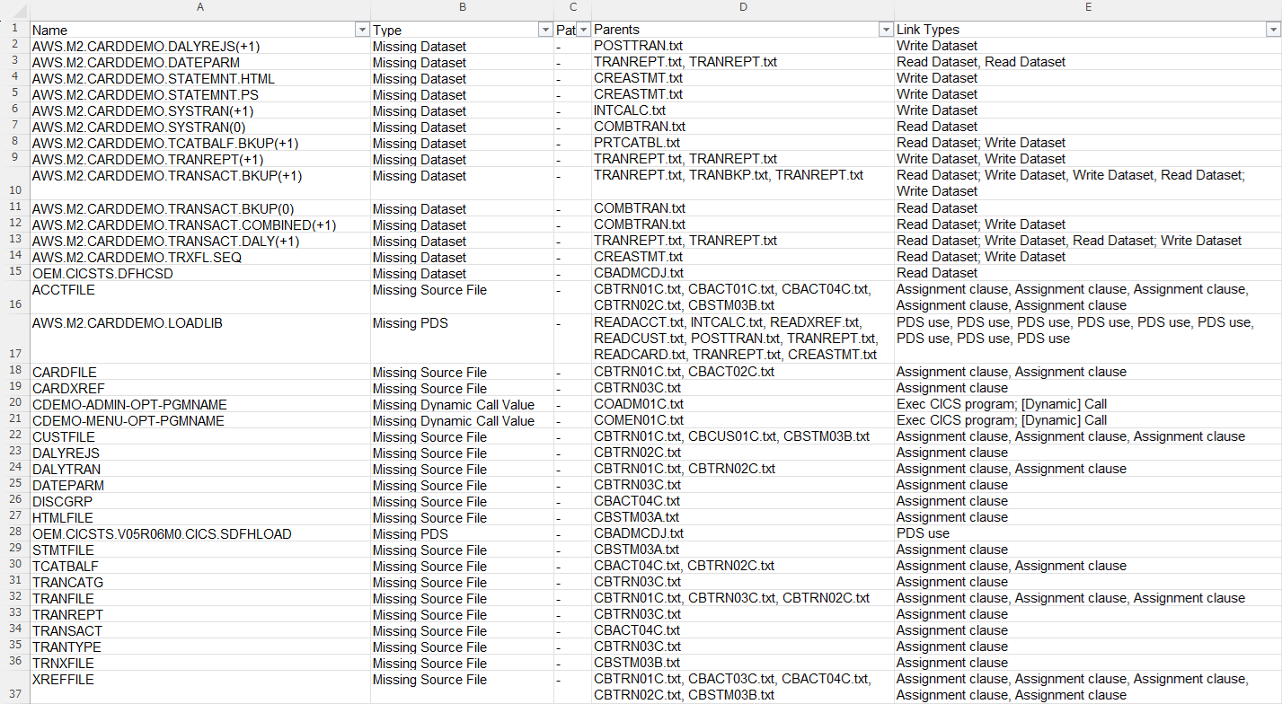The height and width of the screenshot is (704, 1282).
Task: Select cell CDEMO-MENU-OPT-PGMNAME
Action: pos(199,420)
